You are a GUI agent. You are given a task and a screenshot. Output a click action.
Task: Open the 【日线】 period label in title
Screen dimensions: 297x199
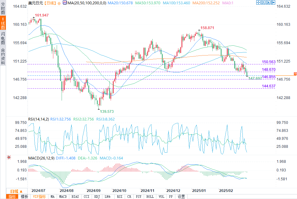click(x=50, y=3)
